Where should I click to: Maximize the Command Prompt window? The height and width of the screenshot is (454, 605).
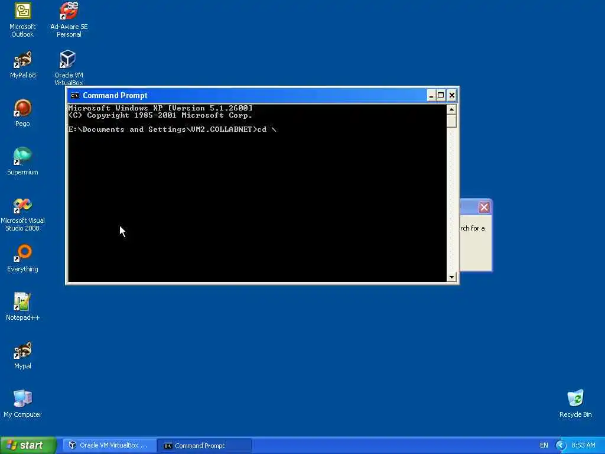point(441,95)
